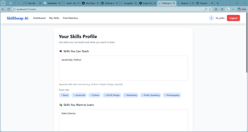Viewport: 248px width, 132px height.
Task: View site information icon beside the URL
Action: 14,9
